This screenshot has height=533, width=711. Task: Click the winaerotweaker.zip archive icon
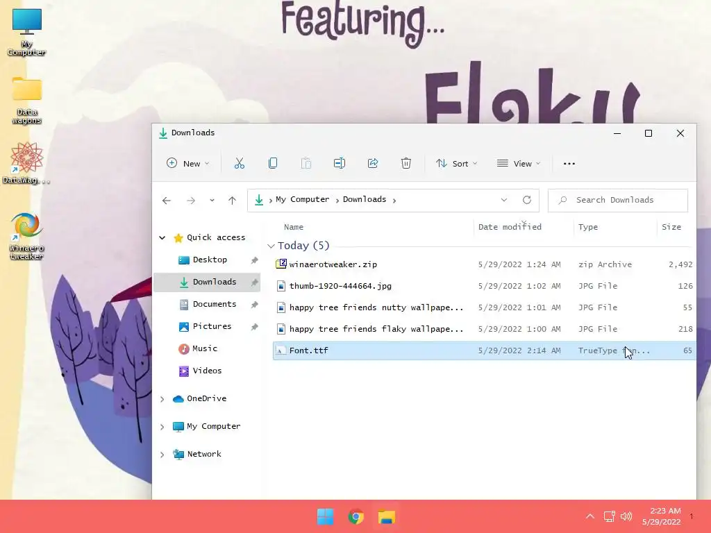pos(281,264)
